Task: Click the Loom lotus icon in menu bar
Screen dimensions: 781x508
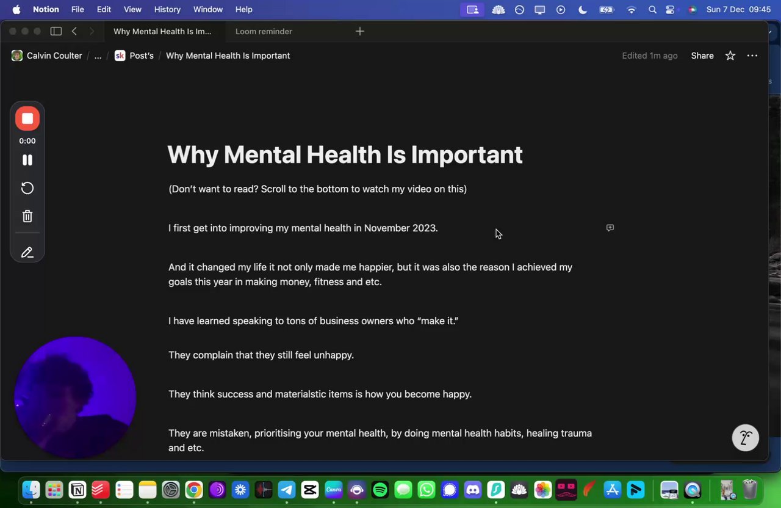Action: coord(498,9)
